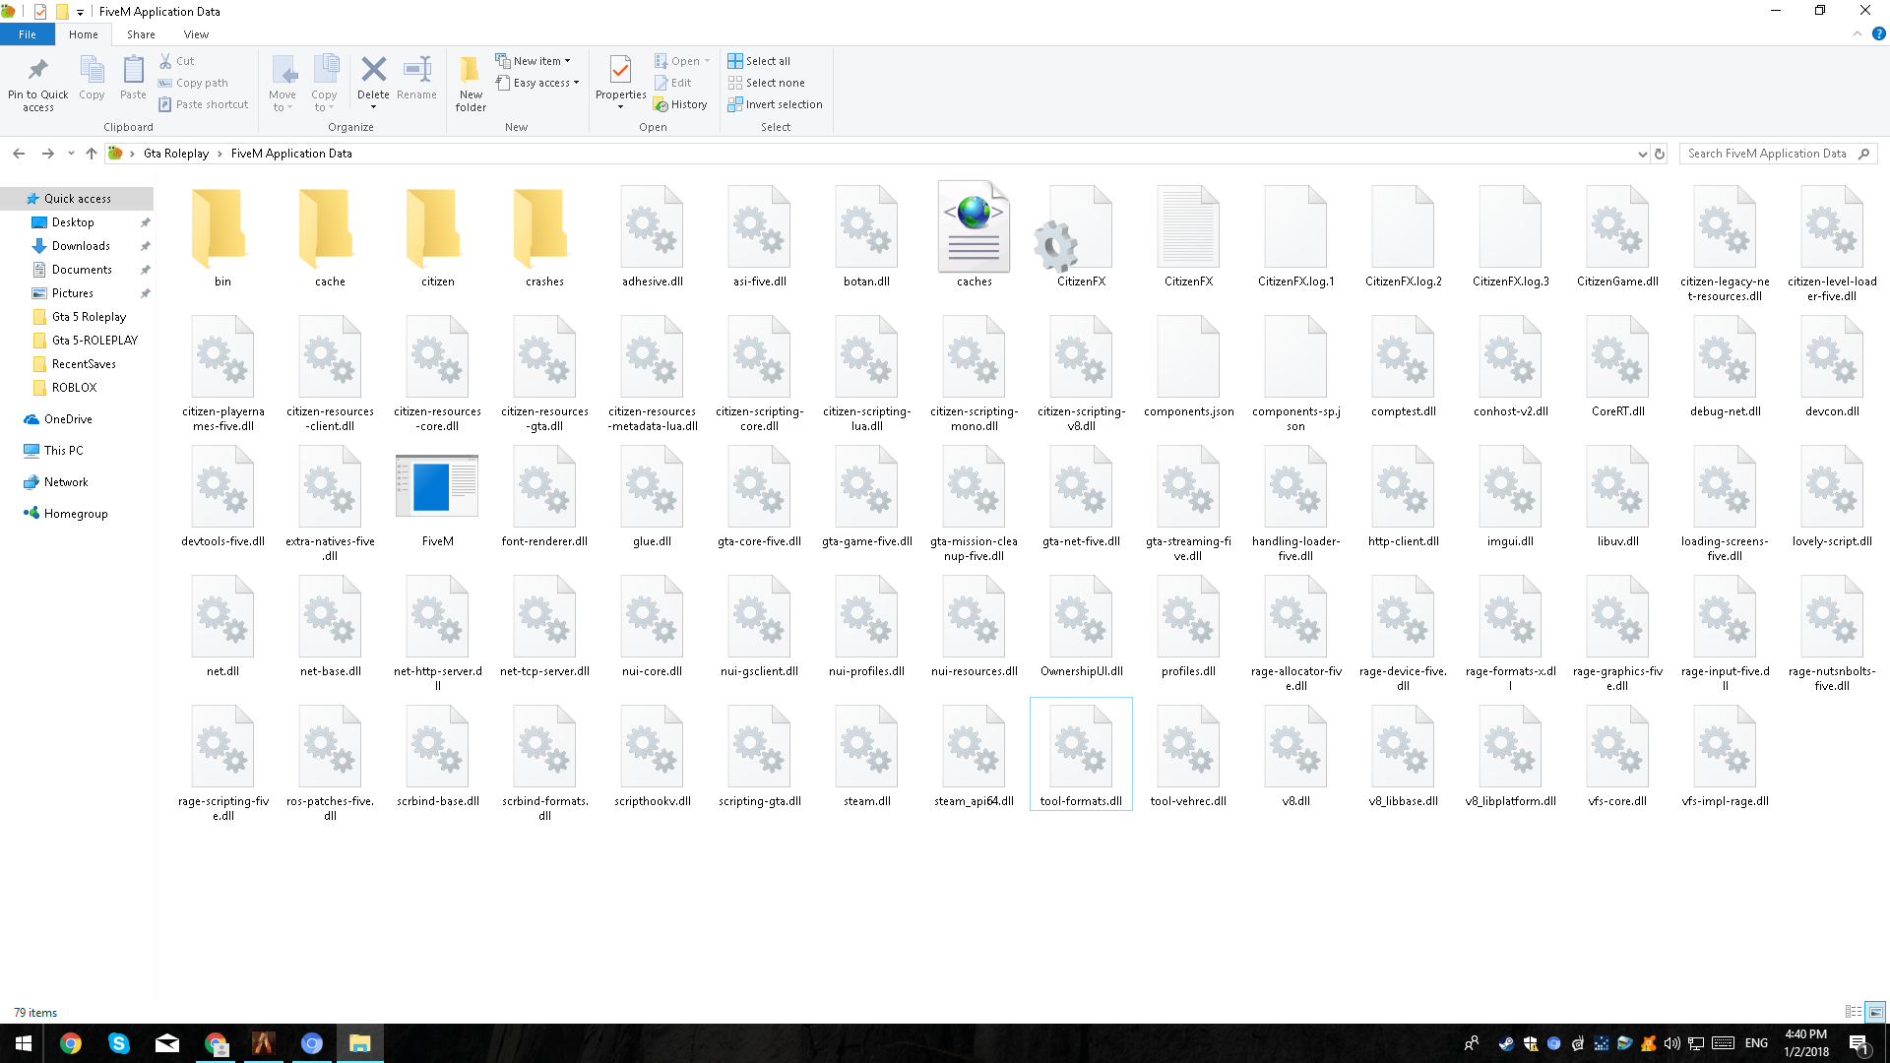Open Homegroup in the navigation pane
This screenshot has height=1063, width=1890.
[x=76, y=514]
